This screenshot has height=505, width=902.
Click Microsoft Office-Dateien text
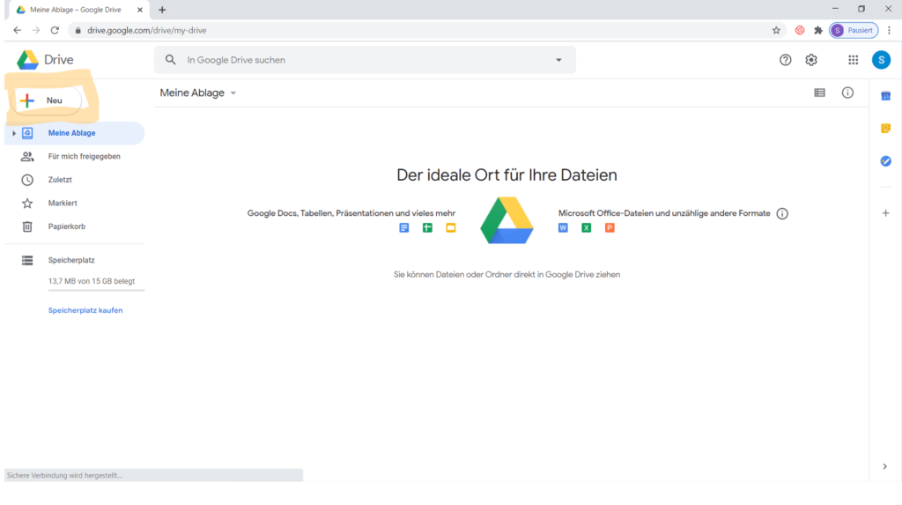(664, 213)
